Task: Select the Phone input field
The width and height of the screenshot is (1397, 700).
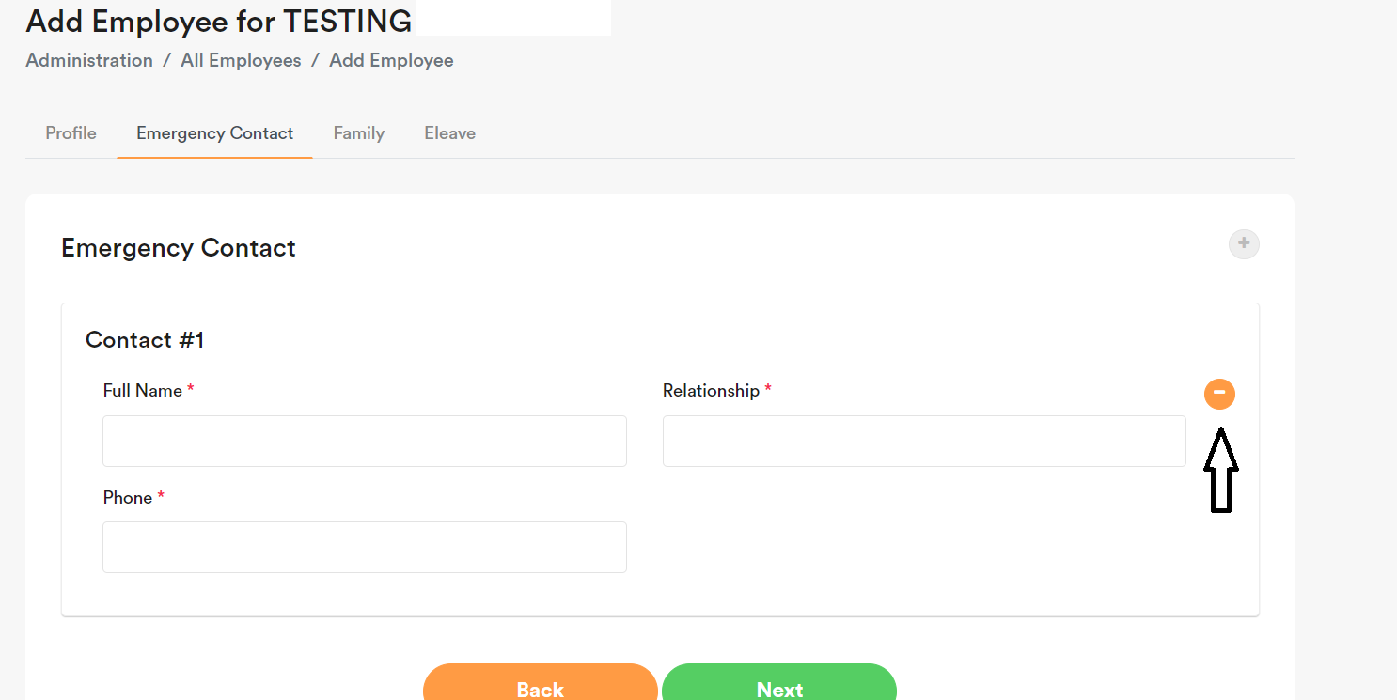Action: [364, 547]
